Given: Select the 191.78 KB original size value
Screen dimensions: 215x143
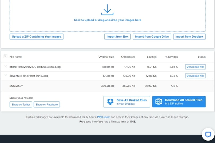Looking at the screenshot, I should tap(108, 76).
